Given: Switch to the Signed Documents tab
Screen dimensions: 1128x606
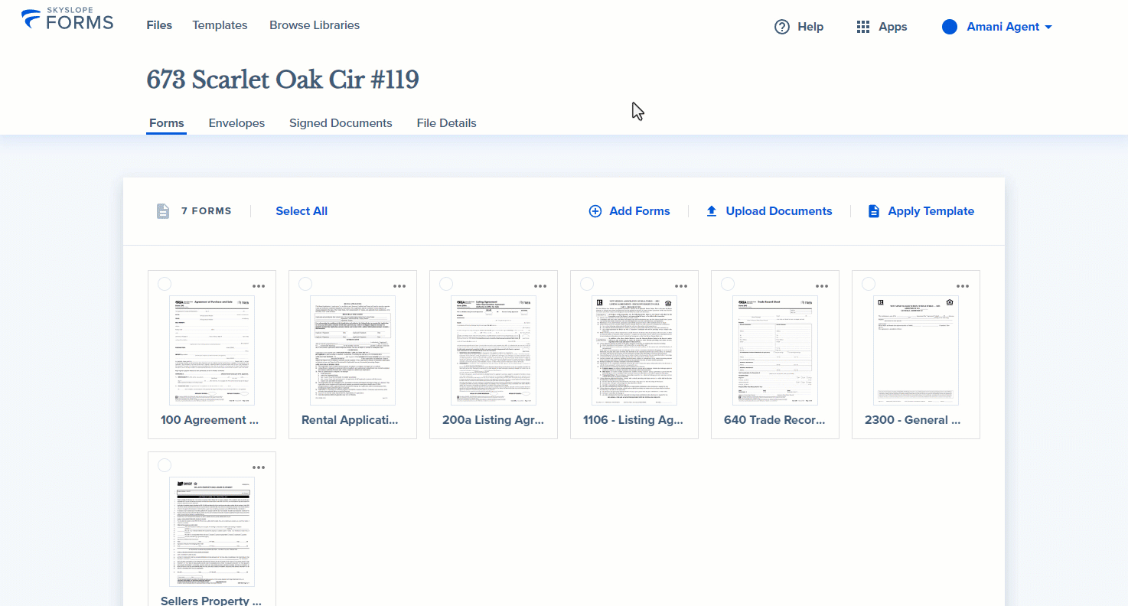Looking at the screenshot, I should (341, 123).
